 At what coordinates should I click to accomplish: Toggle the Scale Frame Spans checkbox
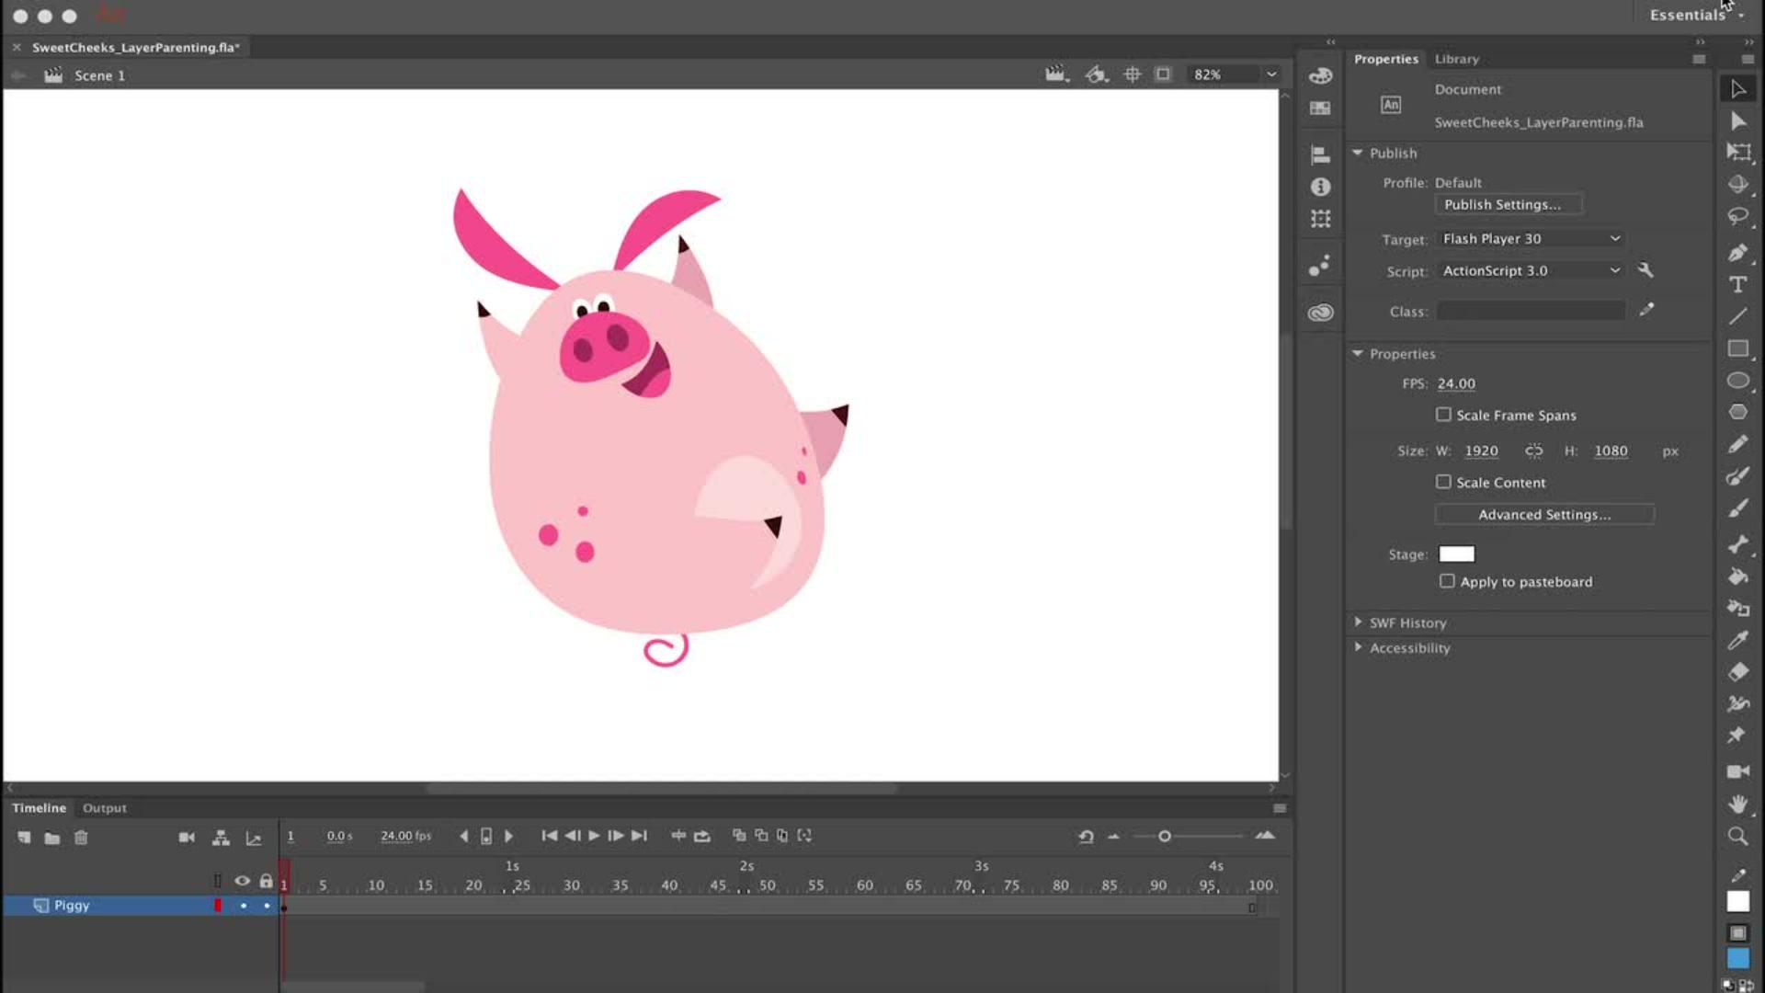point(1443,415)
